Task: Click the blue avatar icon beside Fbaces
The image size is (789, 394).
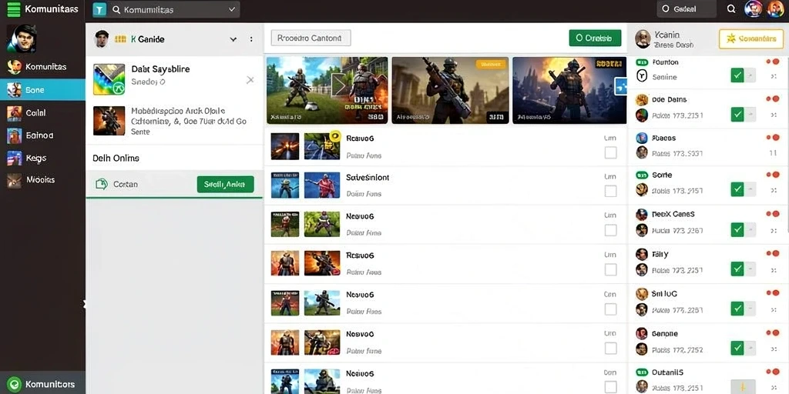Action: [642, 138]
